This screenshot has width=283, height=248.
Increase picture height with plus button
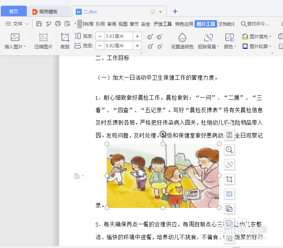click(137, 36)
